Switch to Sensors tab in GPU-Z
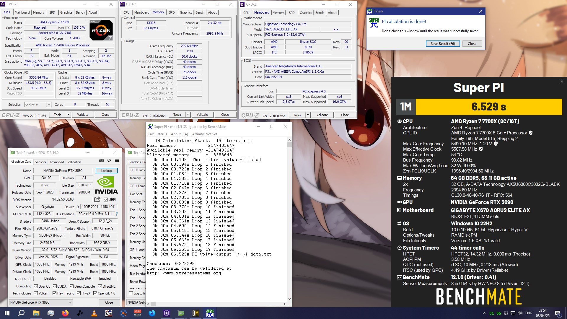 click(x=40, y=162)
